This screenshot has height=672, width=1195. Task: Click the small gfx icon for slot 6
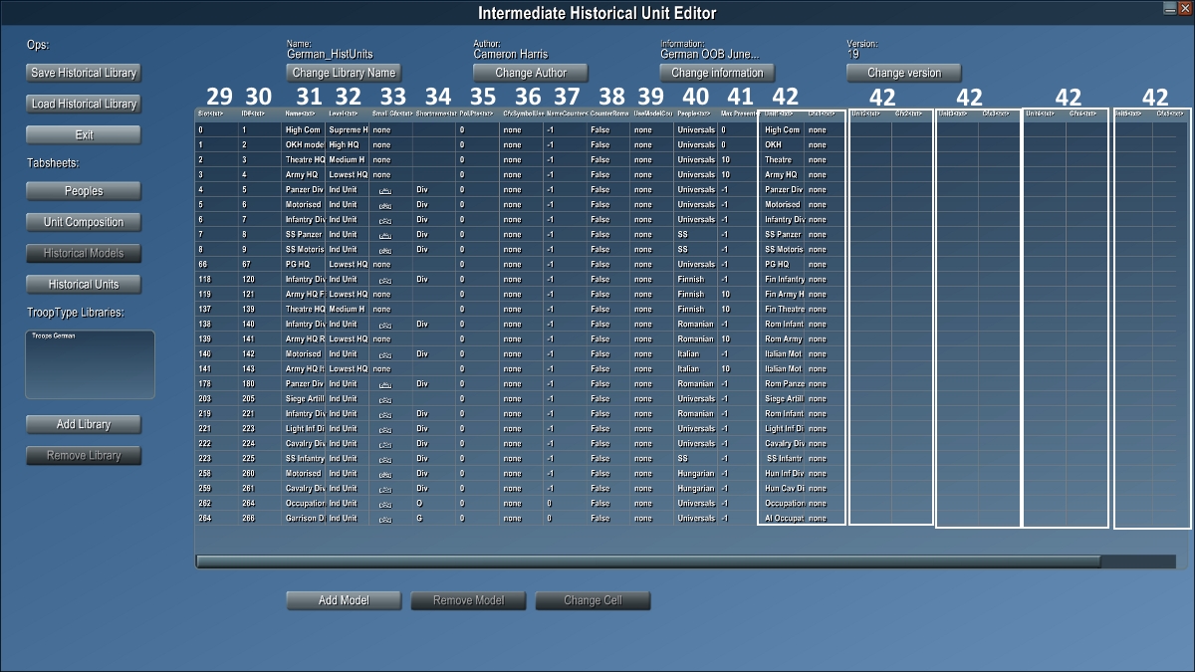[384, 220]
